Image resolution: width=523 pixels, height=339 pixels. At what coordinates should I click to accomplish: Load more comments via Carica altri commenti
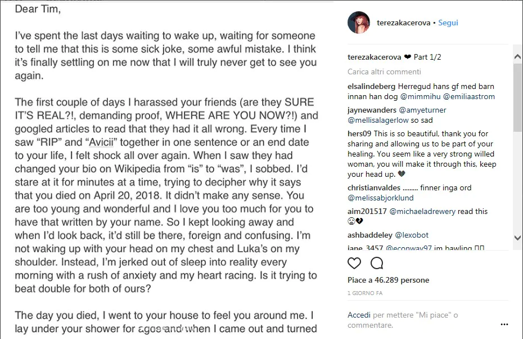384,72
